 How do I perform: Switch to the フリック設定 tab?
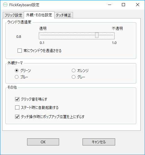pos(13,15)
